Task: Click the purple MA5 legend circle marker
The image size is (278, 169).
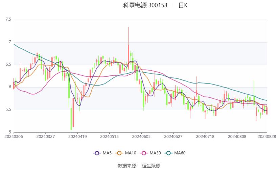Action: 97,153
